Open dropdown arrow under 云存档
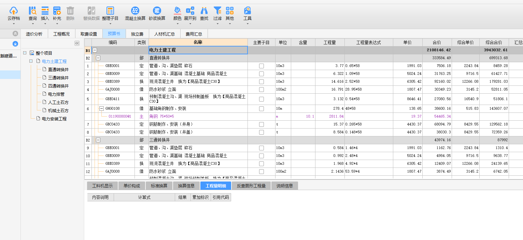 [x=14, y=24]
